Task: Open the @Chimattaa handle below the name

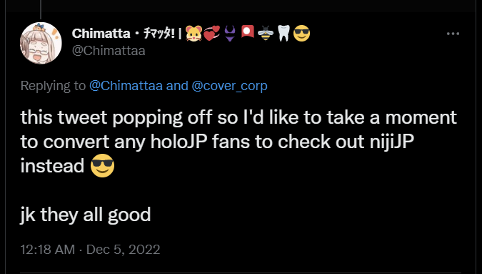Action: (109, 51)
